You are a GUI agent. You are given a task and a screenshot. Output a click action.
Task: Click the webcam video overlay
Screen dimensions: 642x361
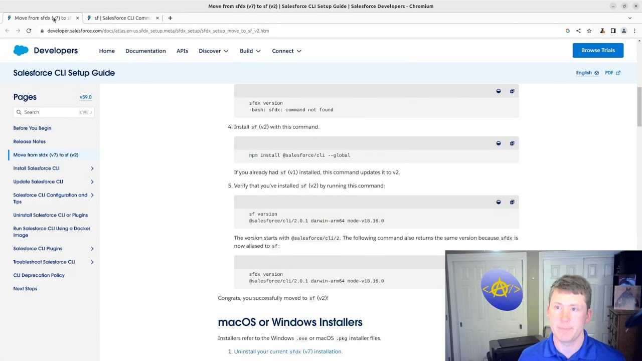[x=543, y=305]
